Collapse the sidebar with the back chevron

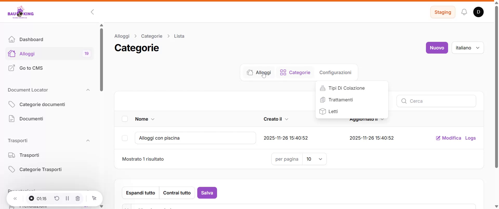(92, 12)
